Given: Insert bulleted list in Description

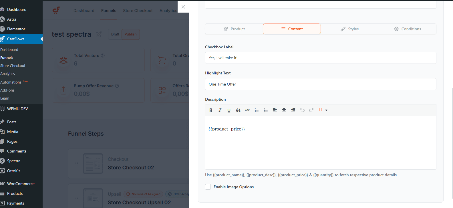Looking at the screenshot, I should point(257,110).
